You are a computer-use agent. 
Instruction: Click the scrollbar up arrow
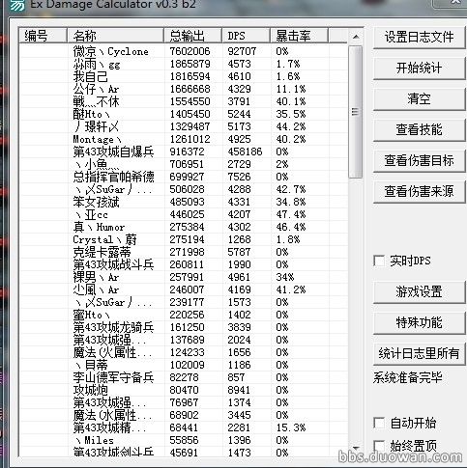coord(356,37)
